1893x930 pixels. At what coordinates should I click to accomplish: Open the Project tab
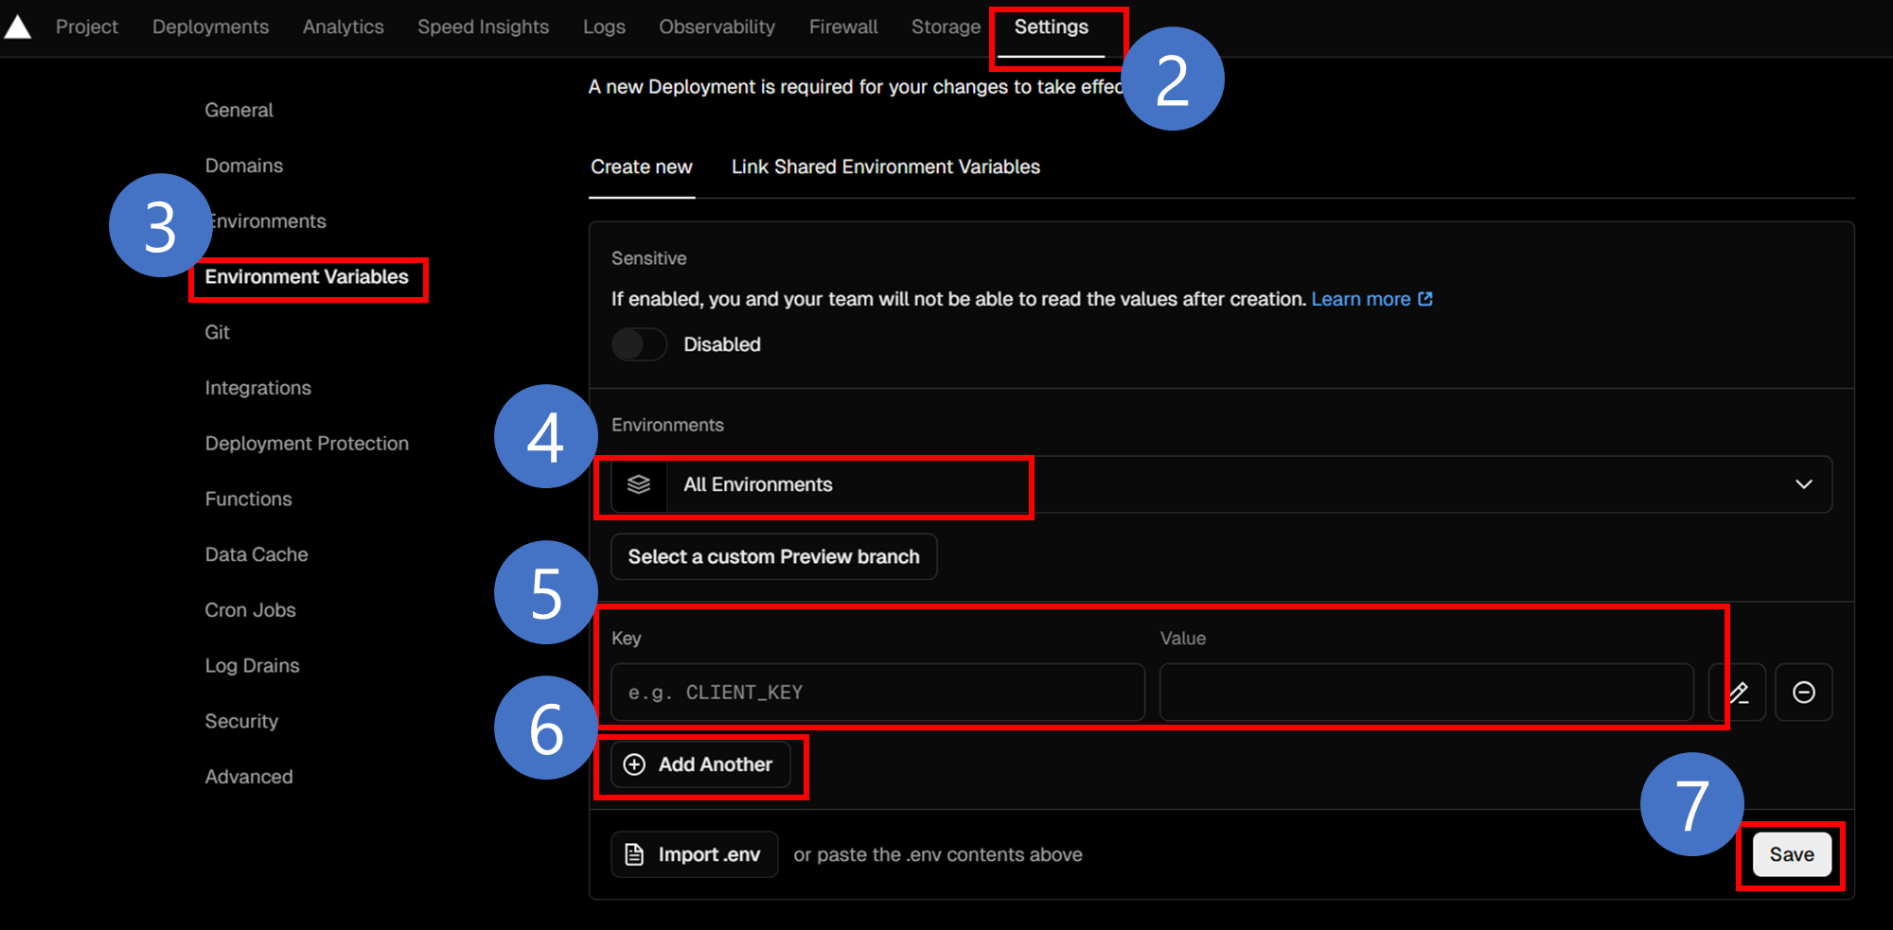[87, 27]
